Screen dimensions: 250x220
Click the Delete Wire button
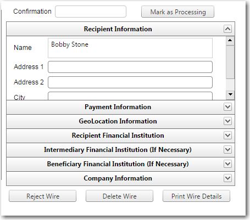coord(119,196)
